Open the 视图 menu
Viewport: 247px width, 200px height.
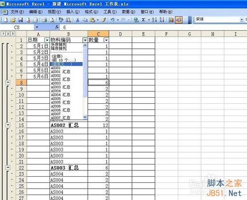click(54, 12)
